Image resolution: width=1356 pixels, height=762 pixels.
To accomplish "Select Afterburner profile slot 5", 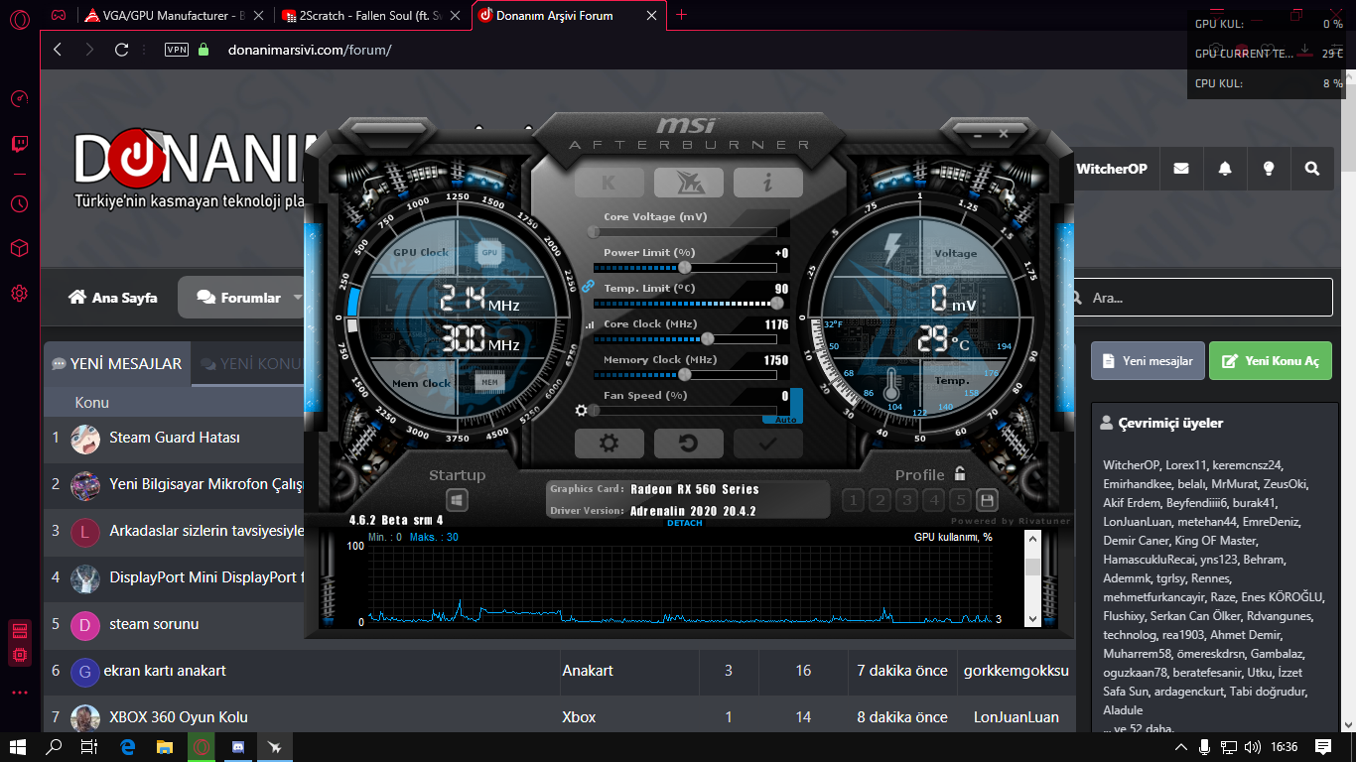I will 960,500.
